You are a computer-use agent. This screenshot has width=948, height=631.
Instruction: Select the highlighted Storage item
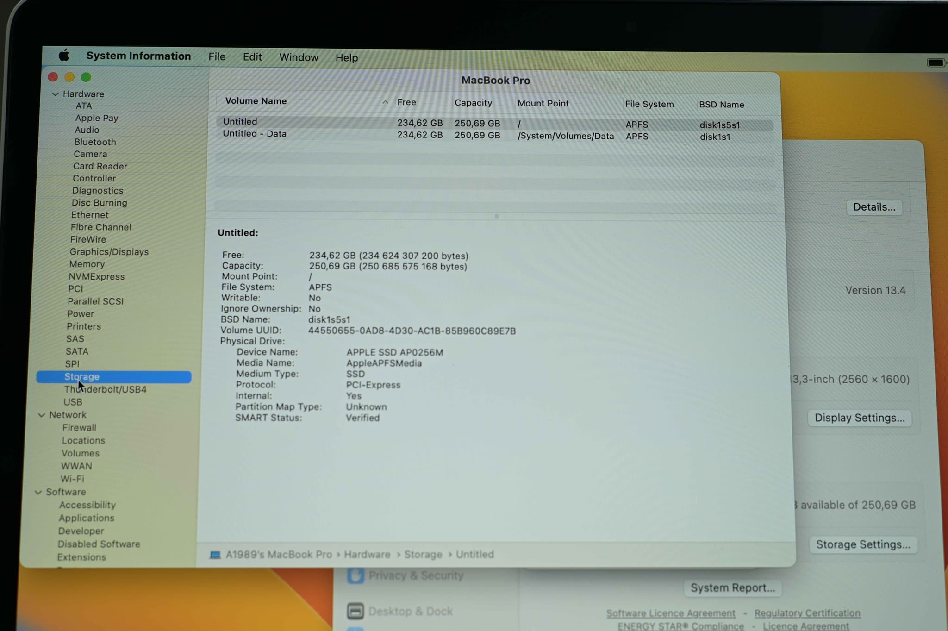point(114,377)
